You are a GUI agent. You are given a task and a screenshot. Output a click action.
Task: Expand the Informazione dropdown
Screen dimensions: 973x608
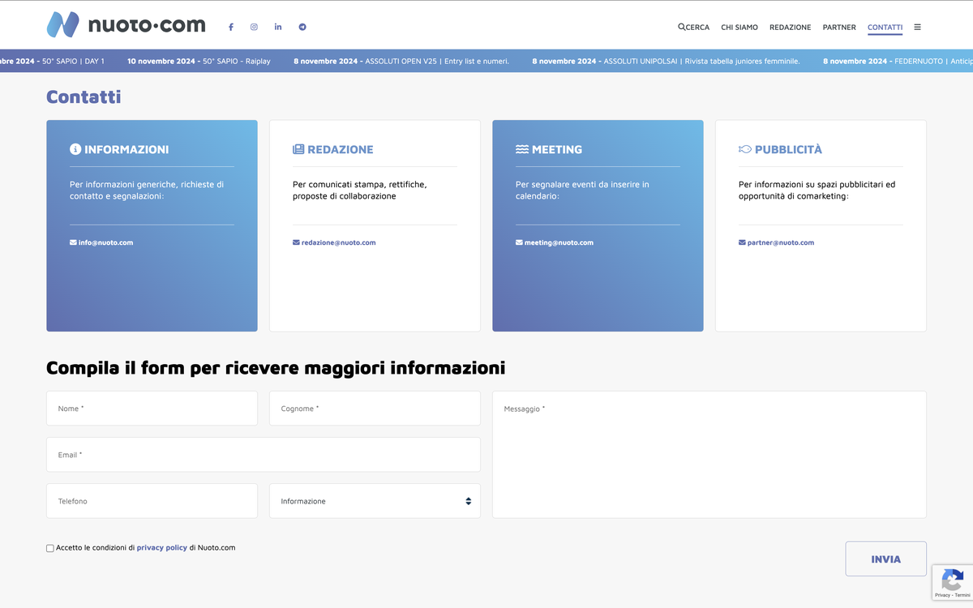coord(375,501)
